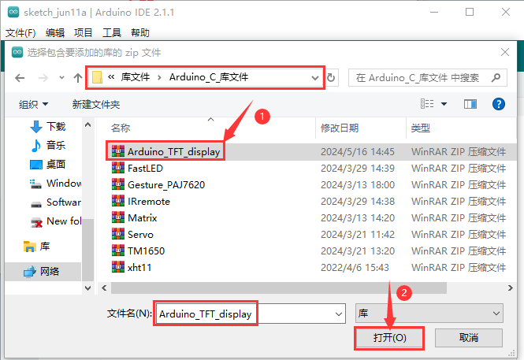Expand the 文件名 combo box dropdown
This screenshot has width=524, height=360.
pos(339,314)
